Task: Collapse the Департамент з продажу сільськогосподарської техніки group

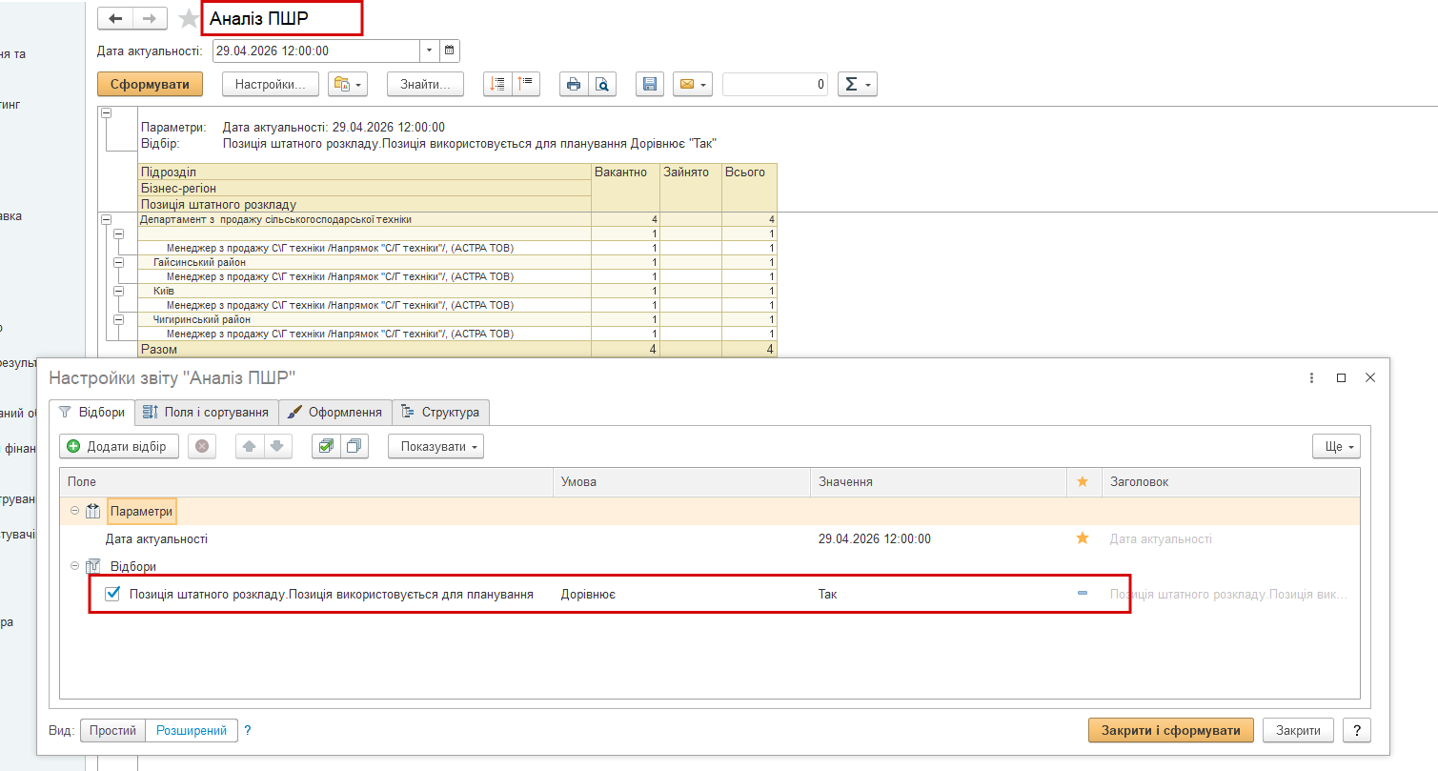Action: coord(106,219)
